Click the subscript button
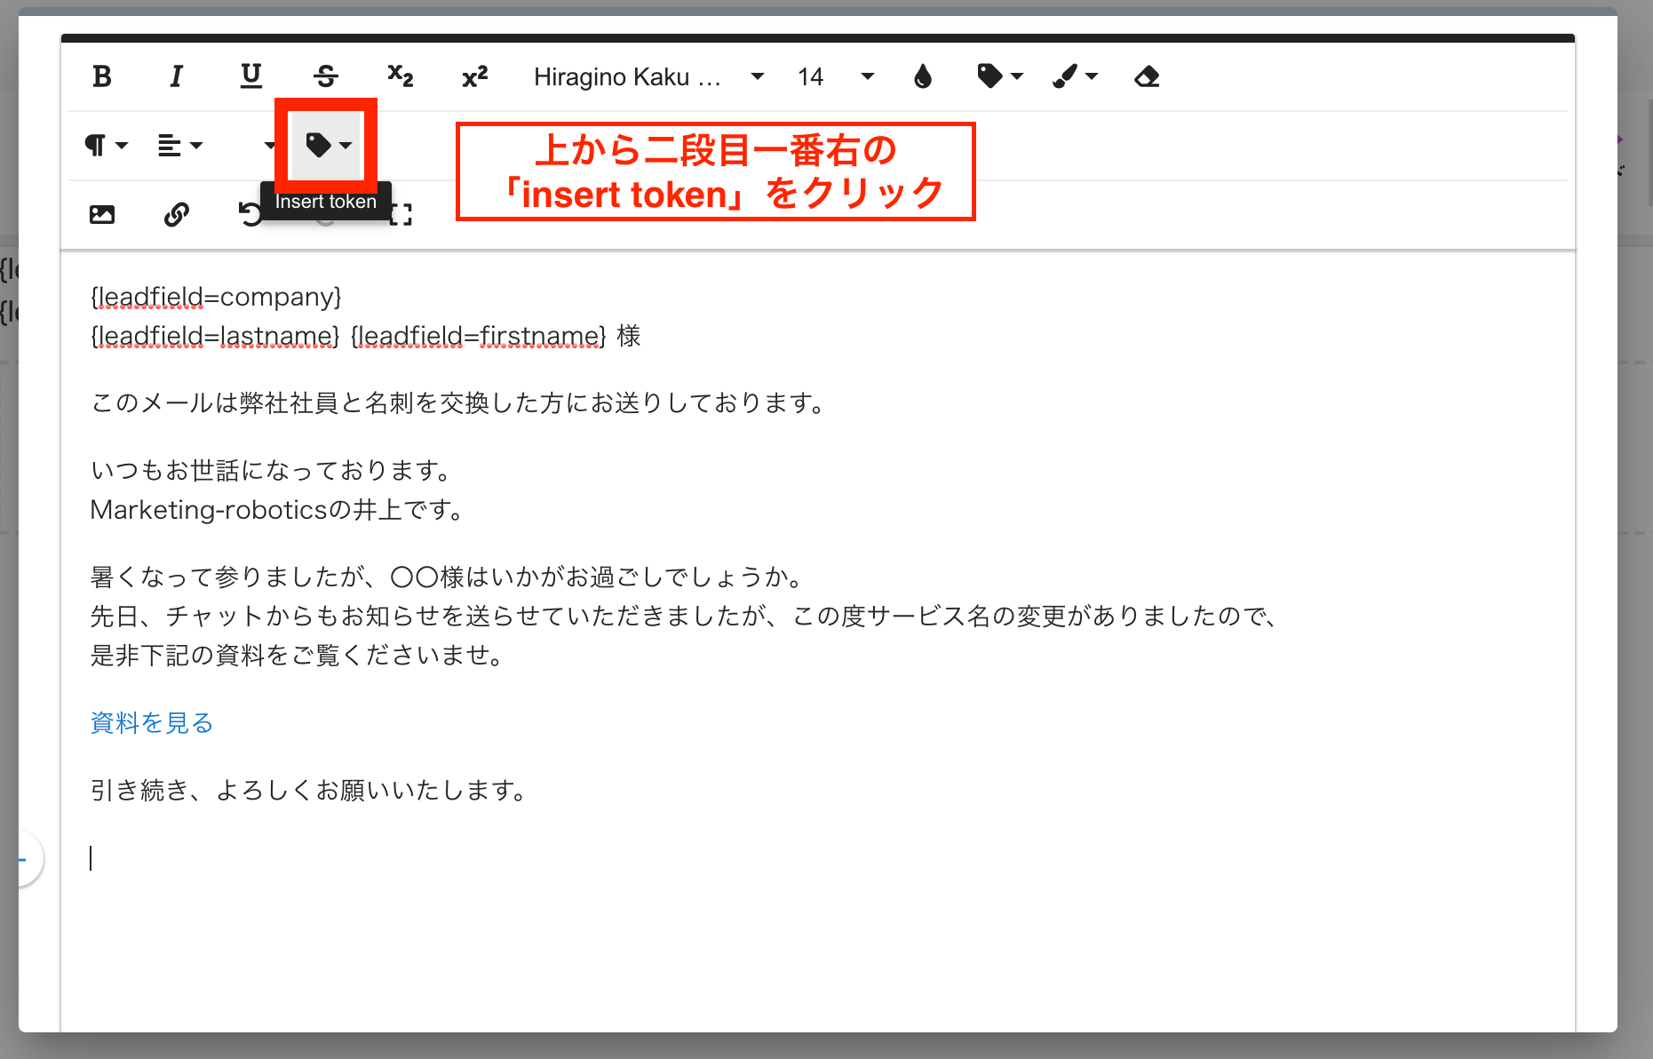Screen dimensions: 1653x1059 (401, 76)
